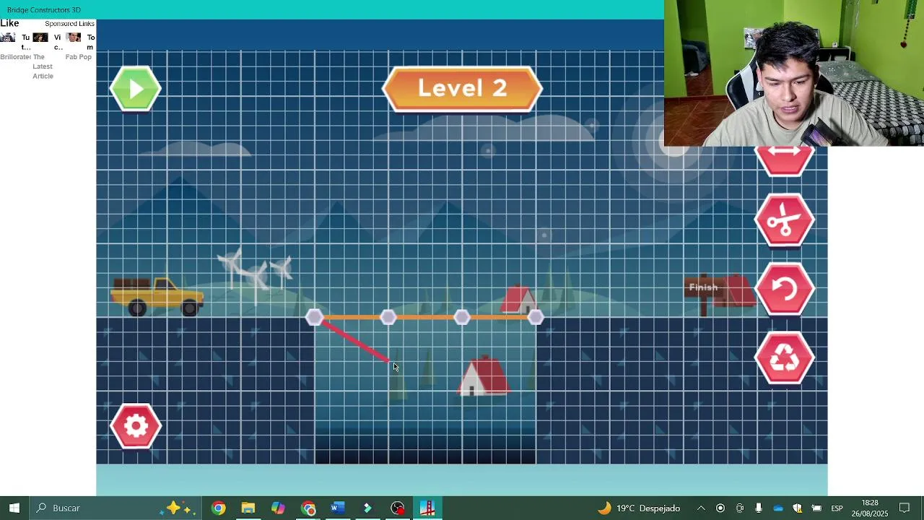
Task: Click the second bridge joint node
Action: (388, 317)
